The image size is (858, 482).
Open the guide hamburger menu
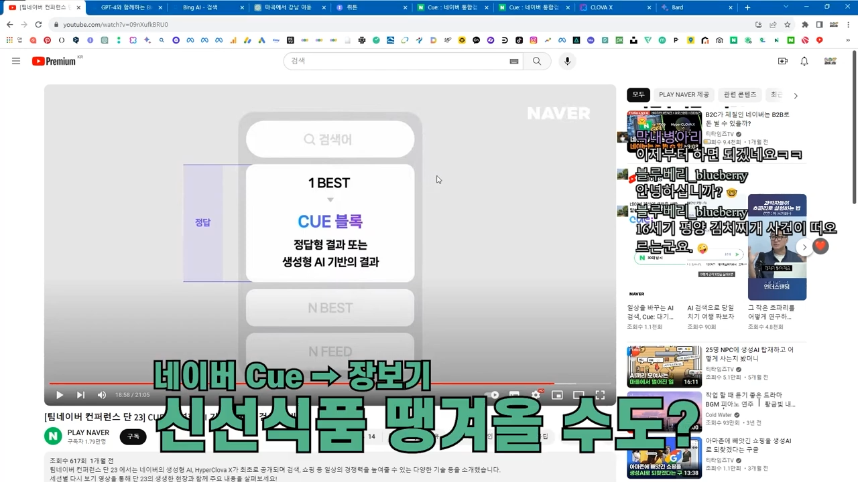coord(16,61)
